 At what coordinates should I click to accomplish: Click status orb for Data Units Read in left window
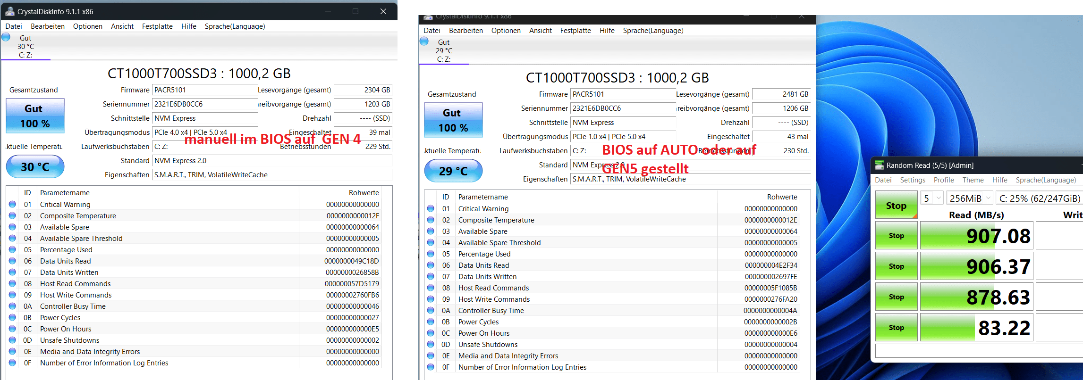tap(12, 261)
